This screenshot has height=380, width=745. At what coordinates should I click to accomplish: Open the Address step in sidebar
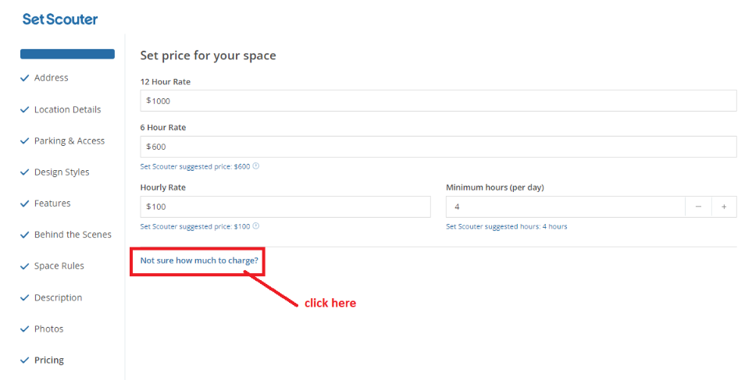coord(52,78)
